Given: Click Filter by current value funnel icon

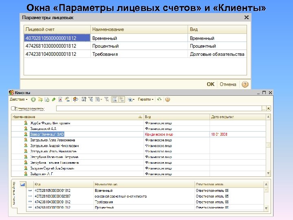Looking at the screenshot, I should click(91, 99).
